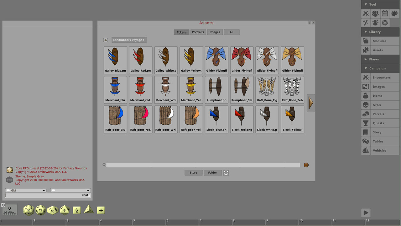This screenshot has width=401, height=226.
Task: Open the Vehicles campaign list
Action: coord(380,150)
